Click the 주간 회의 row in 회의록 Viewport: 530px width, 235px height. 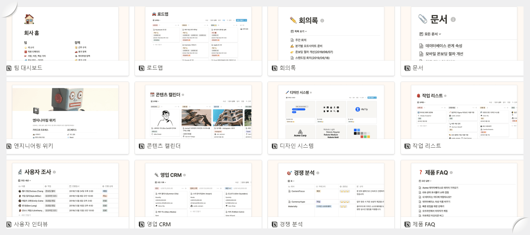click(298, 40)
